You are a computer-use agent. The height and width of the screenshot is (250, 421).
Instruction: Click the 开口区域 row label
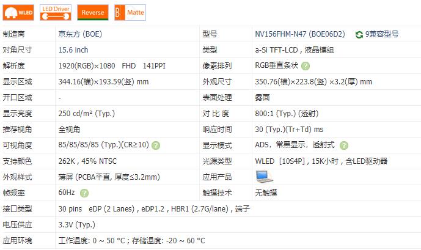coord(18,97)
